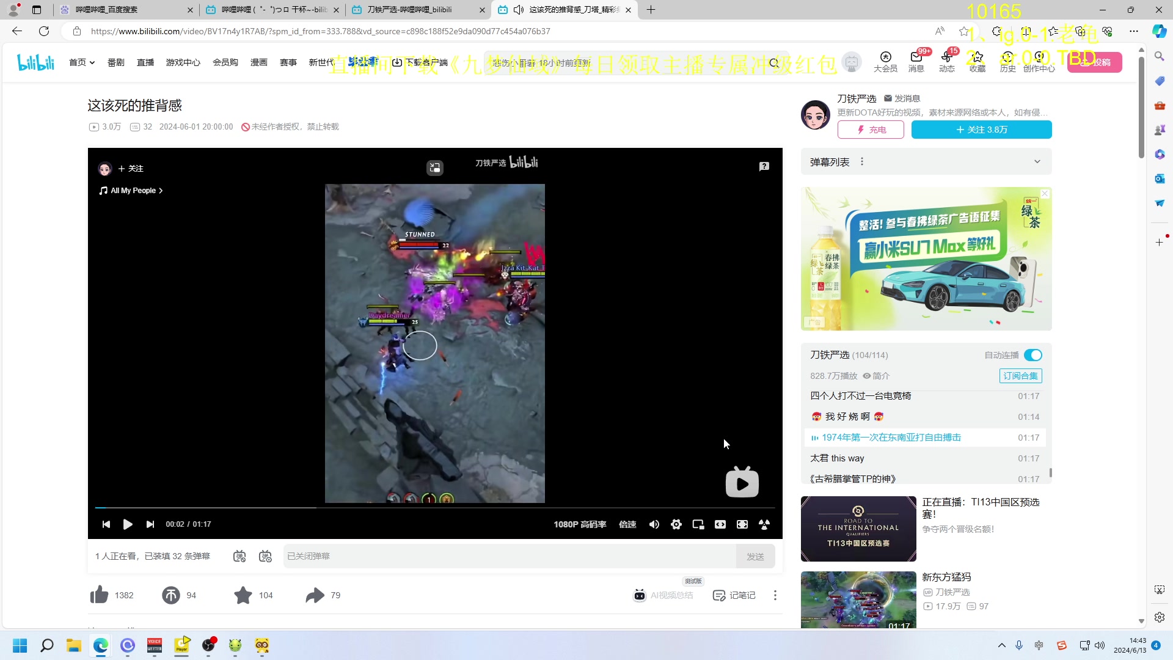Open the 新东方猛犸 video thumbnail
Viewport: 1173px width, 660px height.
click(x=858, y=599)
